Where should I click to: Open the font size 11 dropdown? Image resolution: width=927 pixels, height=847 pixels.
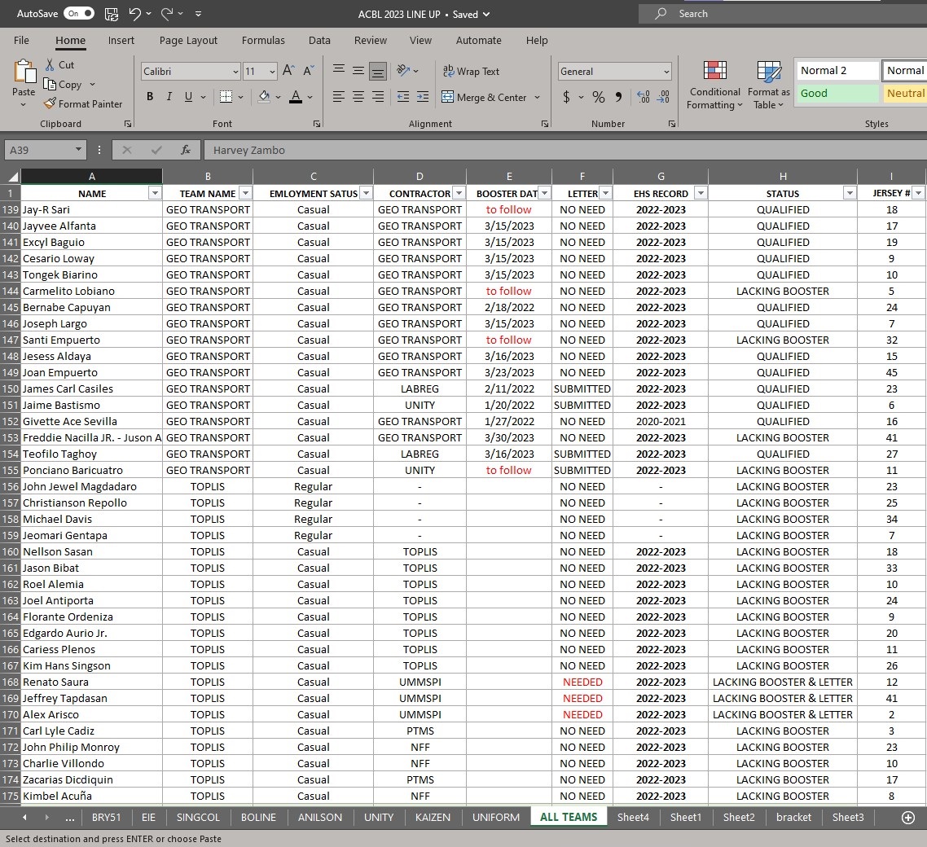[272, 72]
